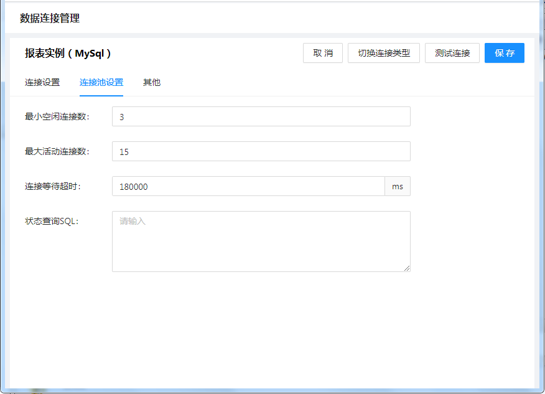
Task: Click the 状态查询SQL text area
Action: [x=261, y=241]
